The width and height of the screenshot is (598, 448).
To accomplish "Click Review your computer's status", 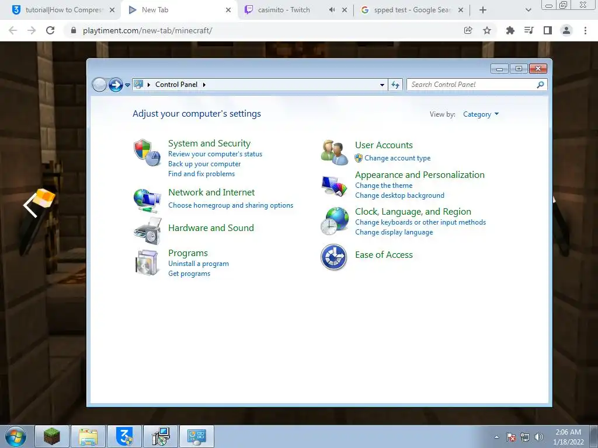I will (215, 154).
